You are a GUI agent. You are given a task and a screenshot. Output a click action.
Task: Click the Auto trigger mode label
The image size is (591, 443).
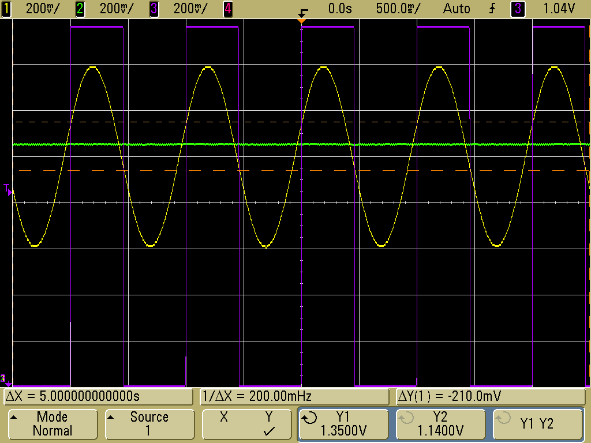click(x=456, y=9)
